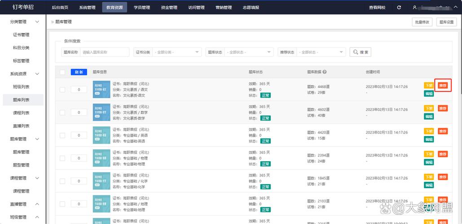Open 营销管理 in top navigation
Image resolution: width=462 pixels, height=224 pixels.
(224, 7)
